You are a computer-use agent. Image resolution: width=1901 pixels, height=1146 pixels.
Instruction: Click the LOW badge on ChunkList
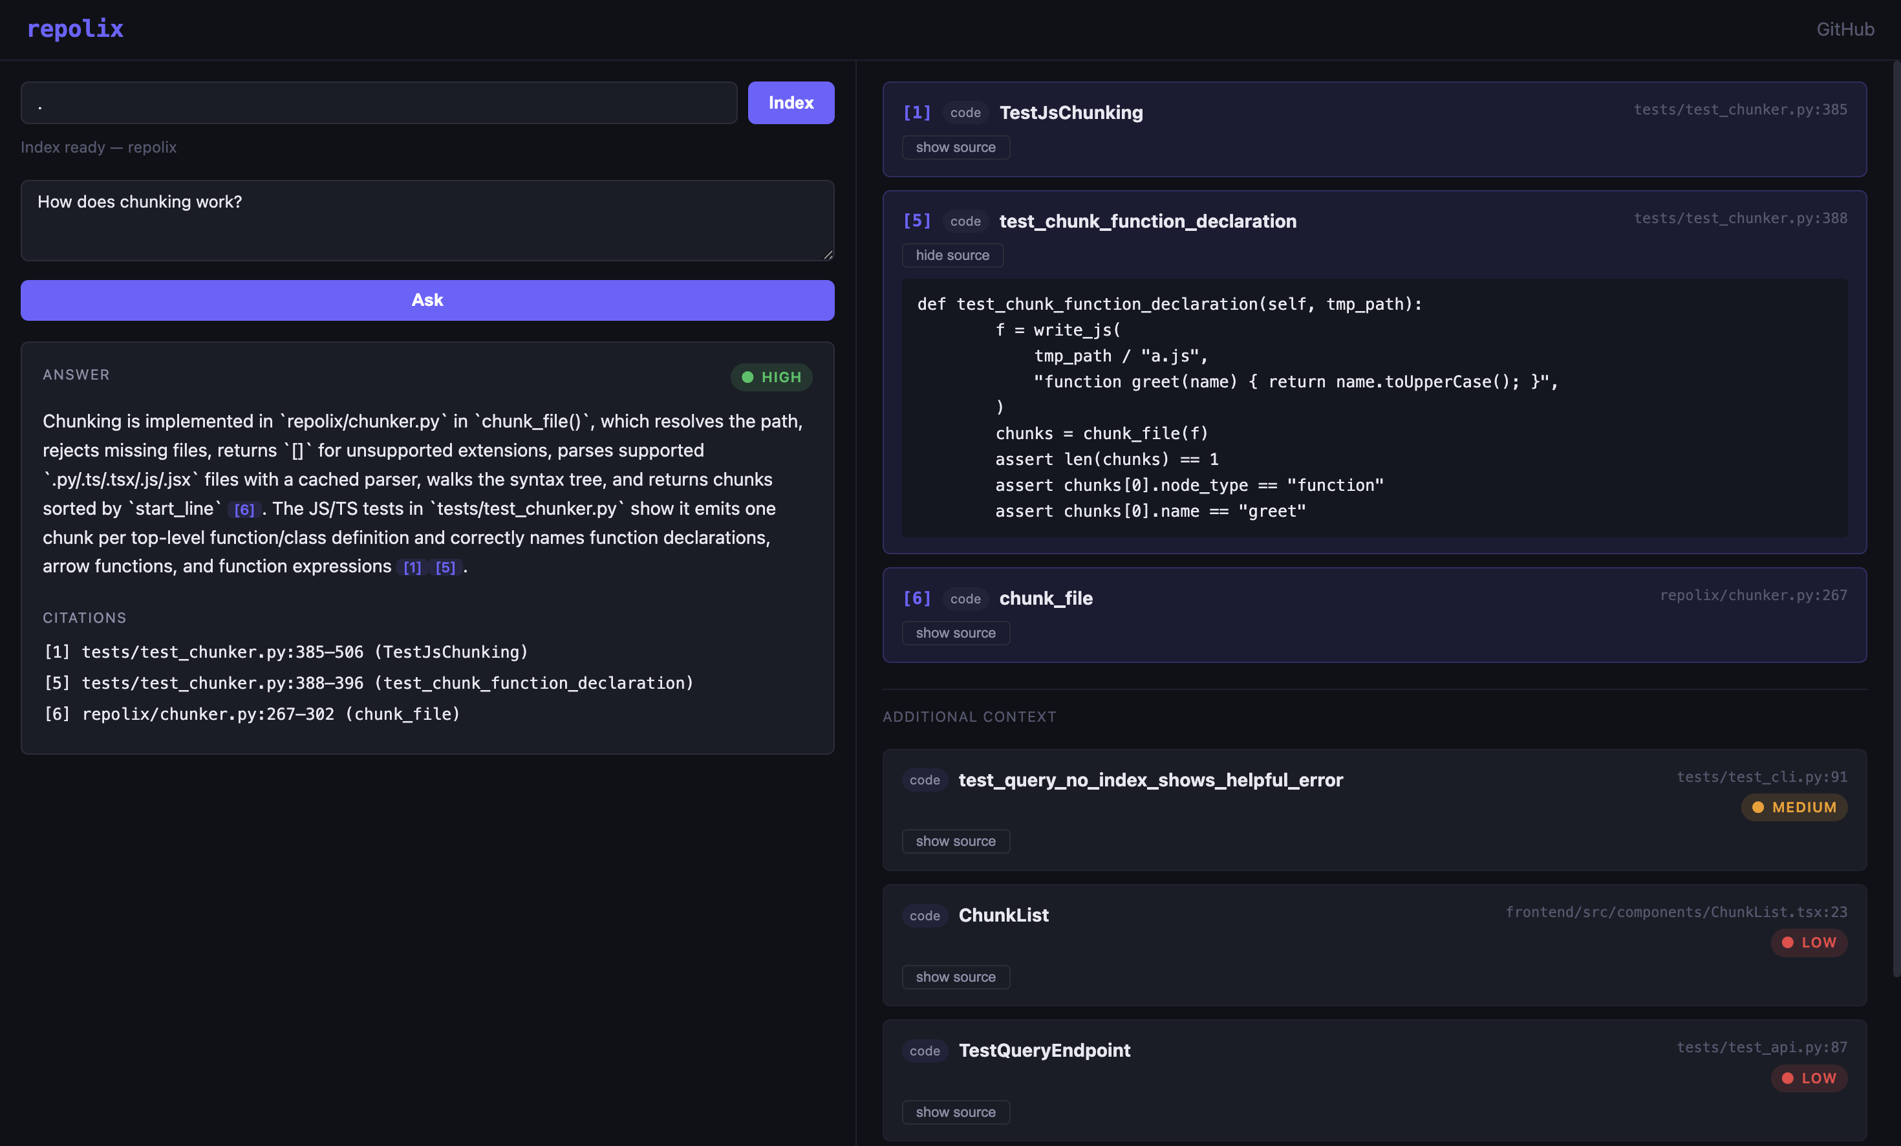1809,942
